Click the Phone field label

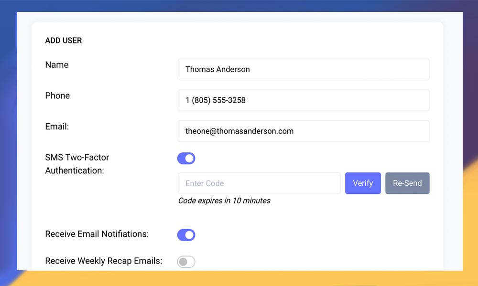57,95
